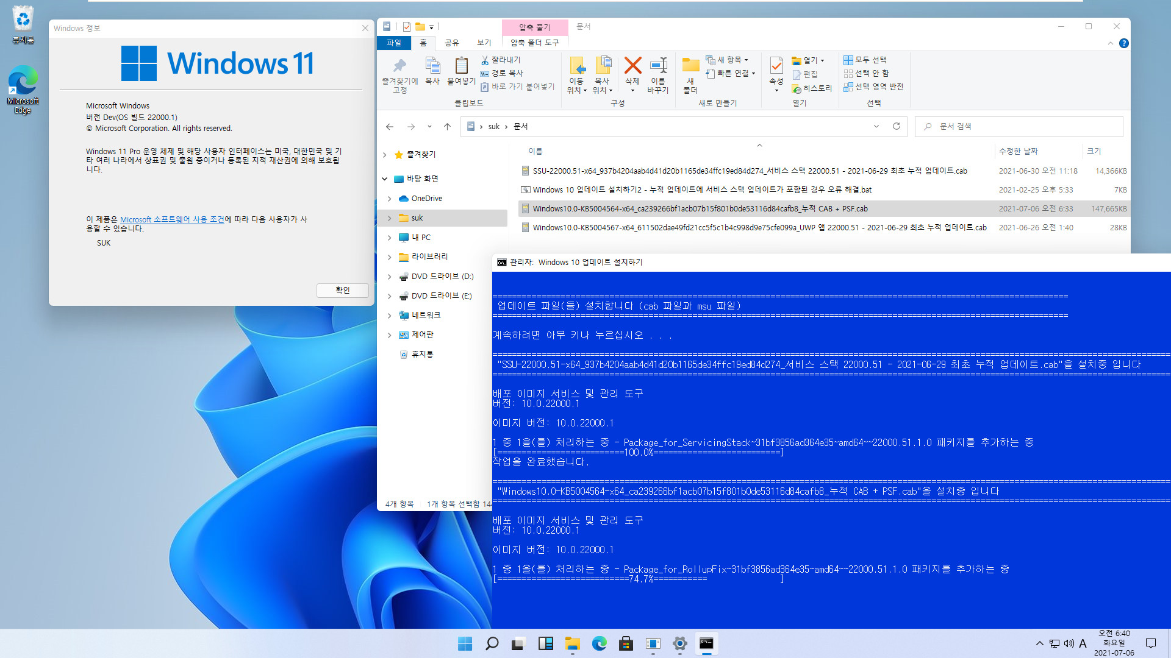Open the Open (열기) dropdown in ribbon
This screenshot has width=1171, height=658.
[808, 60]
